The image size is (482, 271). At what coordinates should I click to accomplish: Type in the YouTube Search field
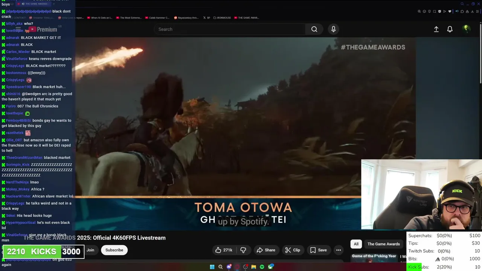(x=230, y=29)
